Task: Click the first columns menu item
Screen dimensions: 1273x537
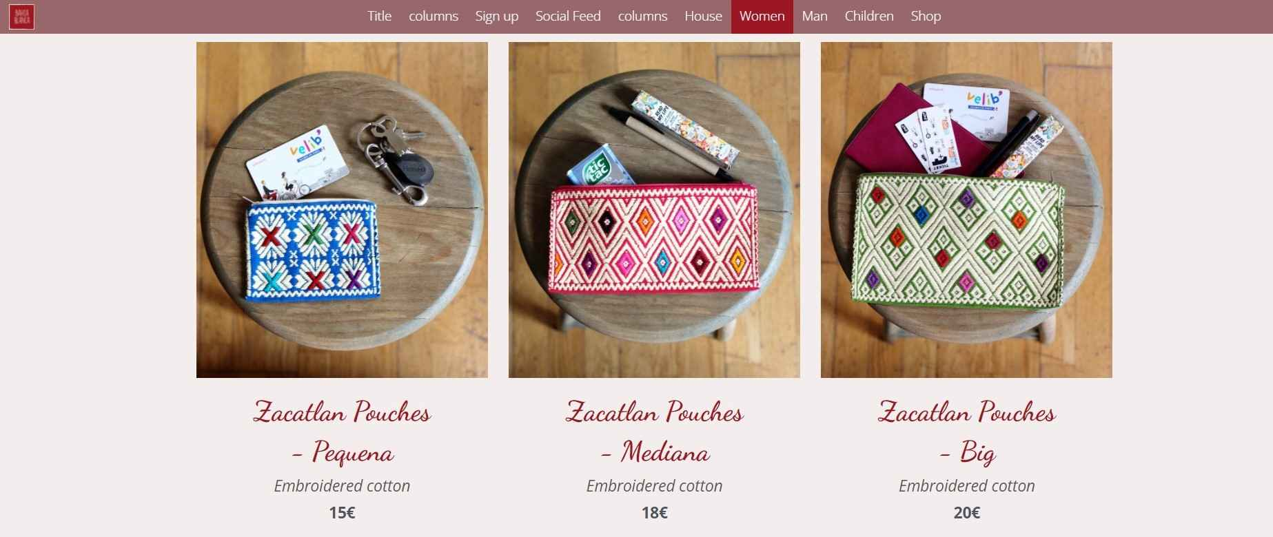Action: click(433, 17)
